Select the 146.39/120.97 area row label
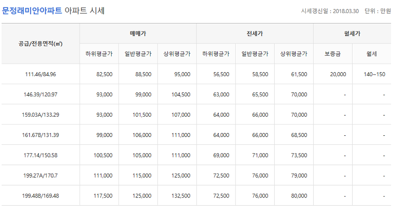The height and width of the screenshot is (208, 395). click(41, 95)
